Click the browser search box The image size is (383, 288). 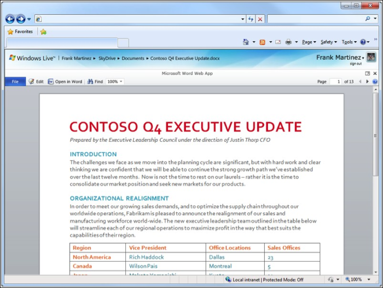(x=315, y=19)
